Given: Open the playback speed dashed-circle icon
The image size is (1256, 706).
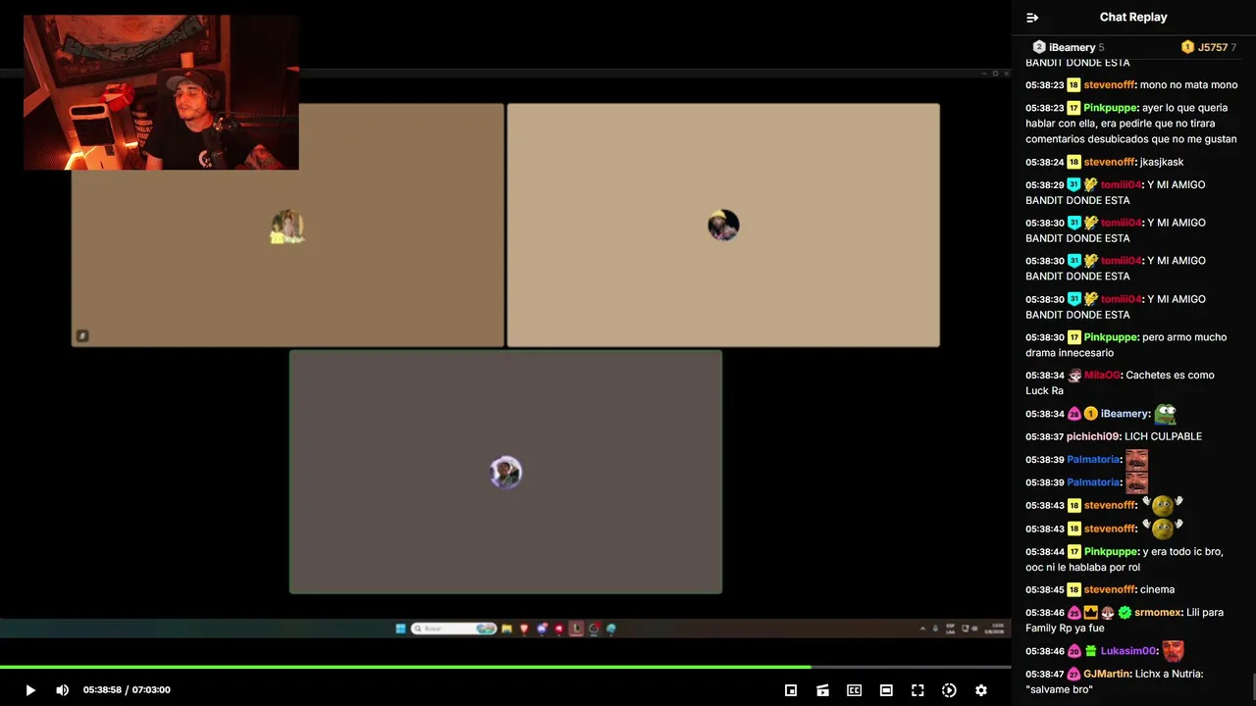Looking at the screenshot, I should click(x=949, y=690).
